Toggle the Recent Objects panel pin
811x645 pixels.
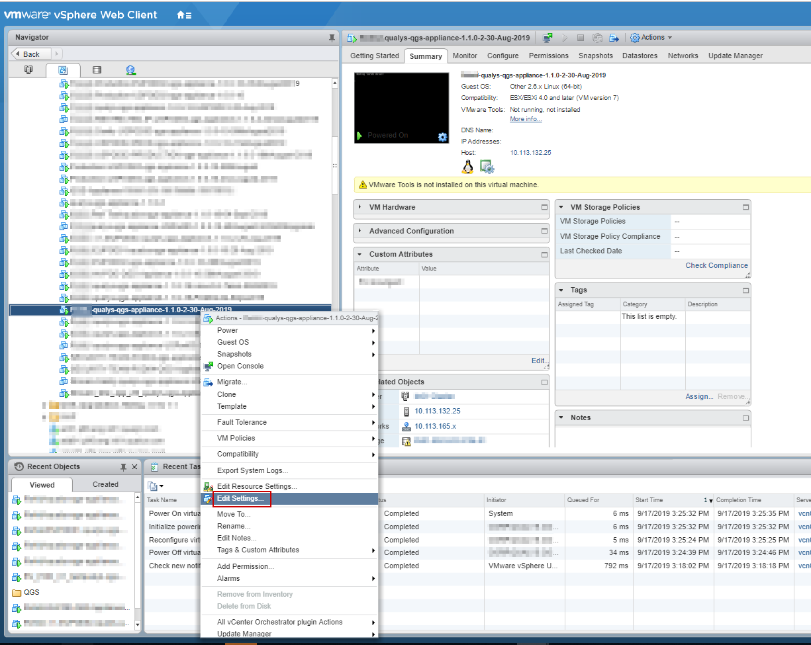click(122, 466)
